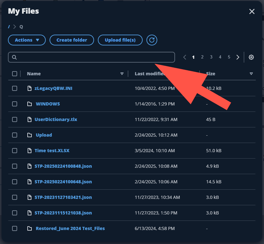
Task: Open the Upload folder link
Action: pyautogui.click(x=44, y=135)
